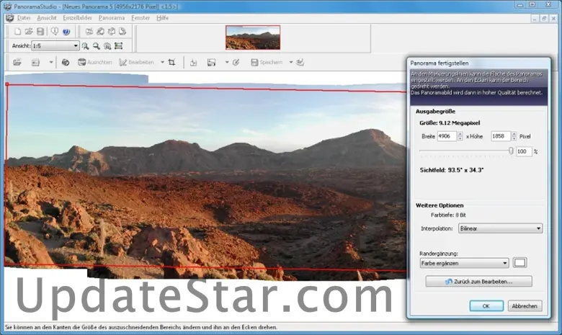Expand the arrow next to image properties icon

pos(51,63)
